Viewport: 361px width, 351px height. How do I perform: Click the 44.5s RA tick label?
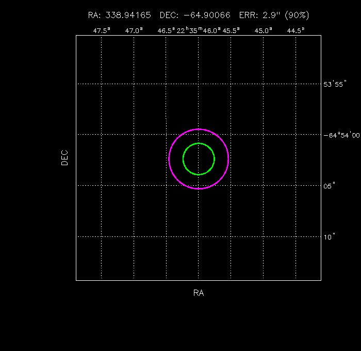296,30
